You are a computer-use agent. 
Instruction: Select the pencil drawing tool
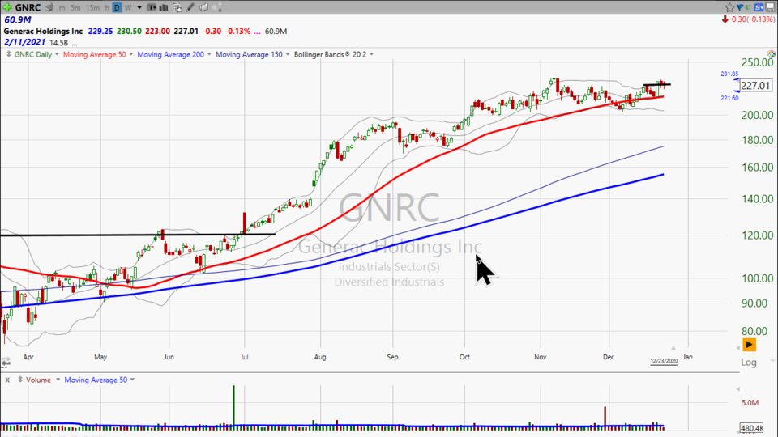(x=190, y=7)
